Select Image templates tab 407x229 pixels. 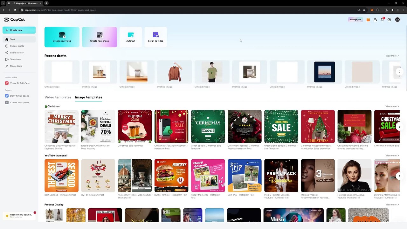pyautogui.click(x=88, y=97)
